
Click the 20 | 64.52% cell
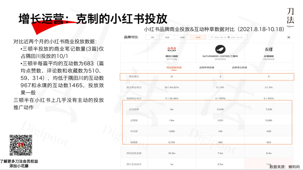(172, 87)
